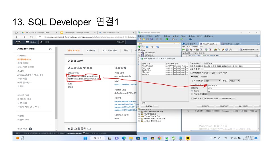Expand the hanyang connection tree node
Viewport: 273px width, 154px height.
coord(139,55)
